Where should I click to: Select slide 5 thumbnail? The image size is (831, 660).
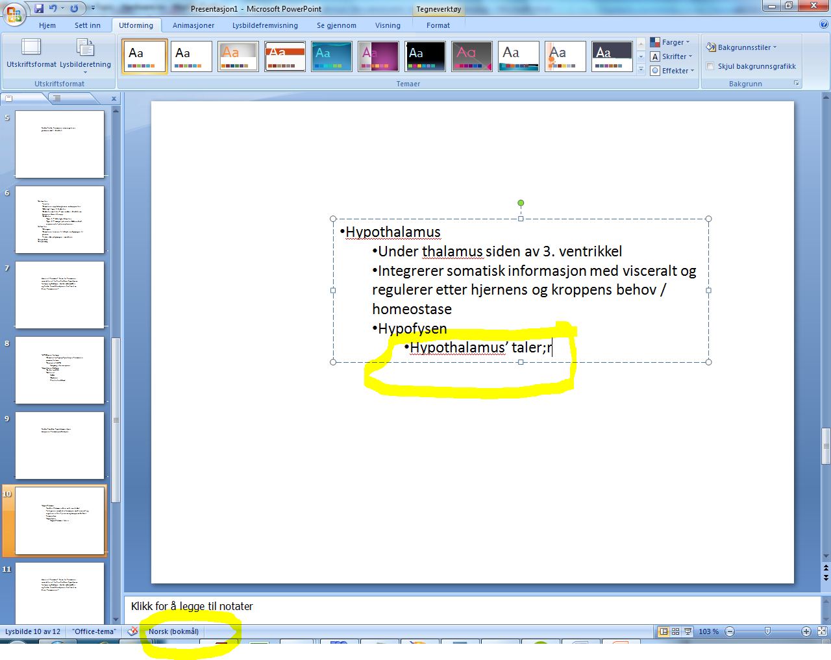coord(60,144)
